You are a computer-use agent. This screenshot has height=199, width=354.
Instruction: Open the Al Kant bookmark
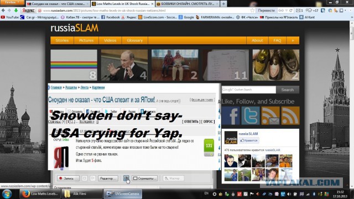tap(307, 17)
